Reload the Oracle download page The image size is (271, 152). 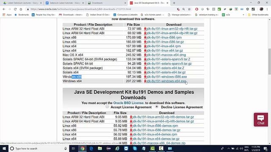pyautogui.click(x=15, y=9)
